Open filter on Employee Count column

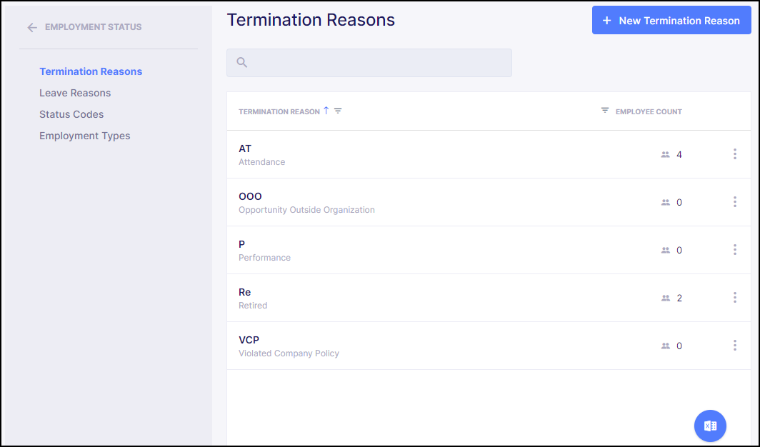click(605, 111)
